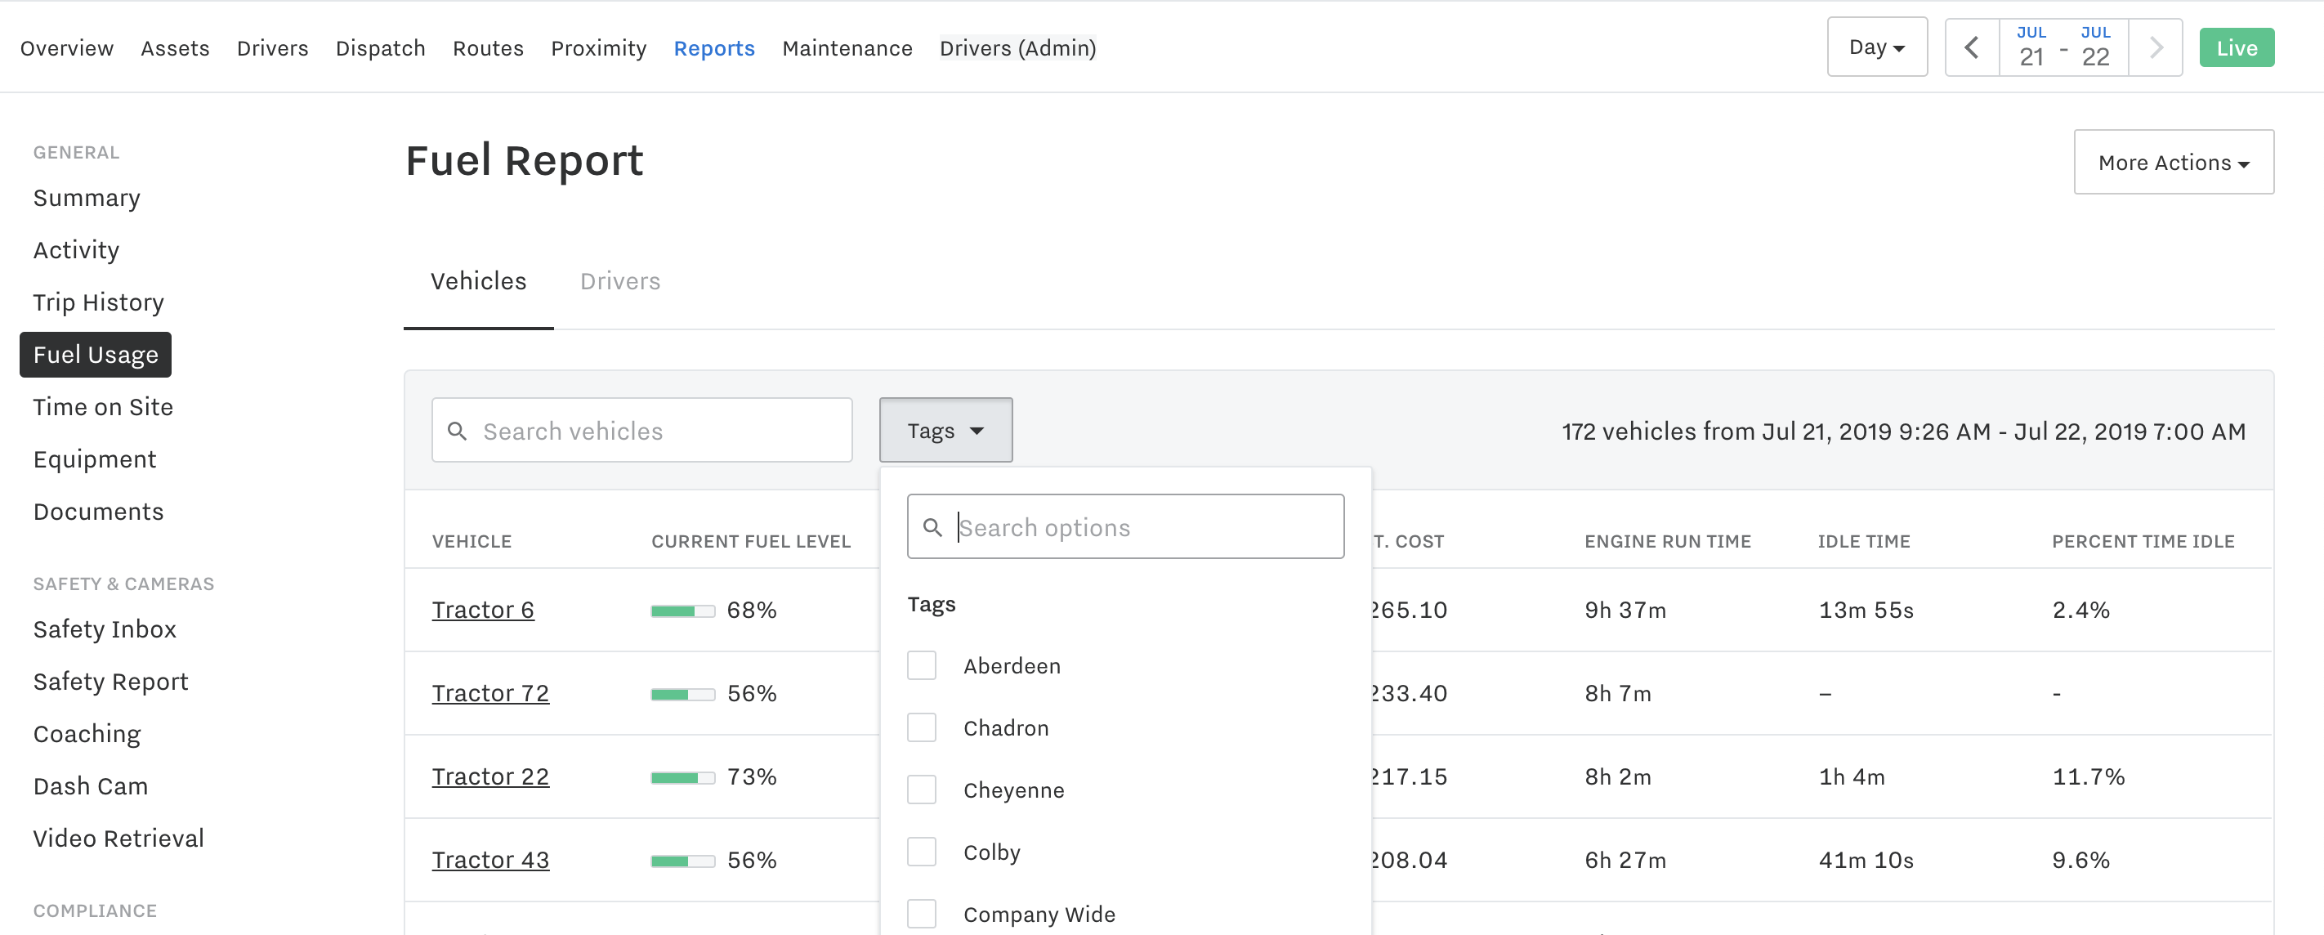The height and width of the screenshot is (935, 2324).
Task: Open the Tractor 72 vehicle link
Action: point(489,693)
